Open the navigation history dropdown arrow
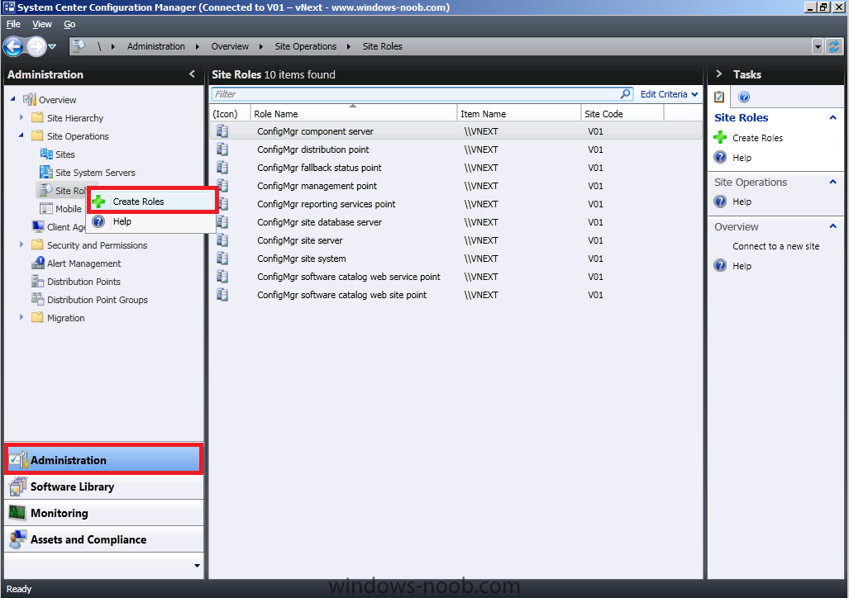 point(53,46)
